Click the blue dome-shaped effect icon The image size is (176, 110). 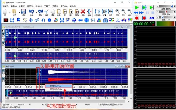point(105,20)
